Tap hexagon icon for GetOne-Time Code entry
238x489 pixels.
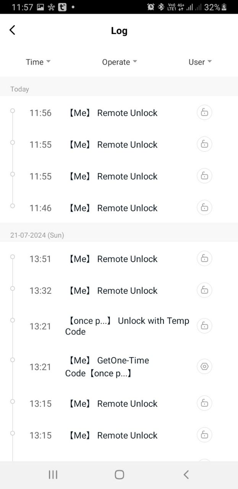(204, 367)
